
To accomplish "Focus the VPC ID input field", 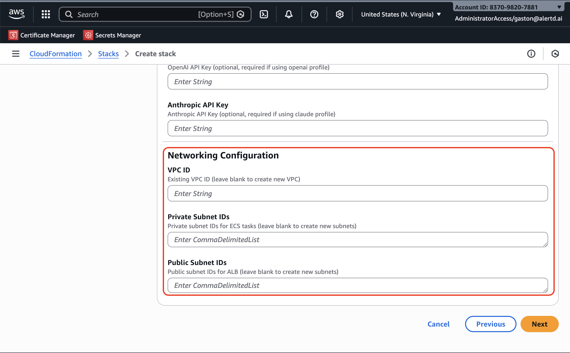I will [358, 193].
